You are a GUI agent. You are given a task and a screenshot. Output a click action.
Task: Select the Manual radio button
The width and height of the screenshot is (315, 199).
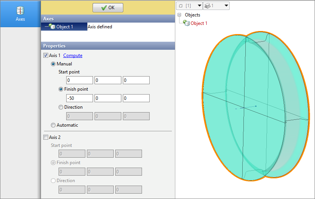click(54, 64)
